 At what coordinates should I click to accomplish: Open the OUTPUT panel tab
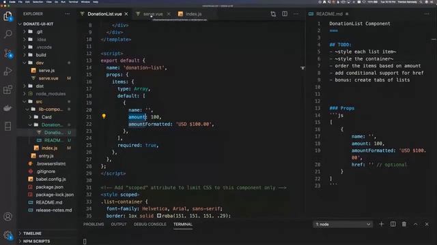pyautogui.click(x=118, y=224)
